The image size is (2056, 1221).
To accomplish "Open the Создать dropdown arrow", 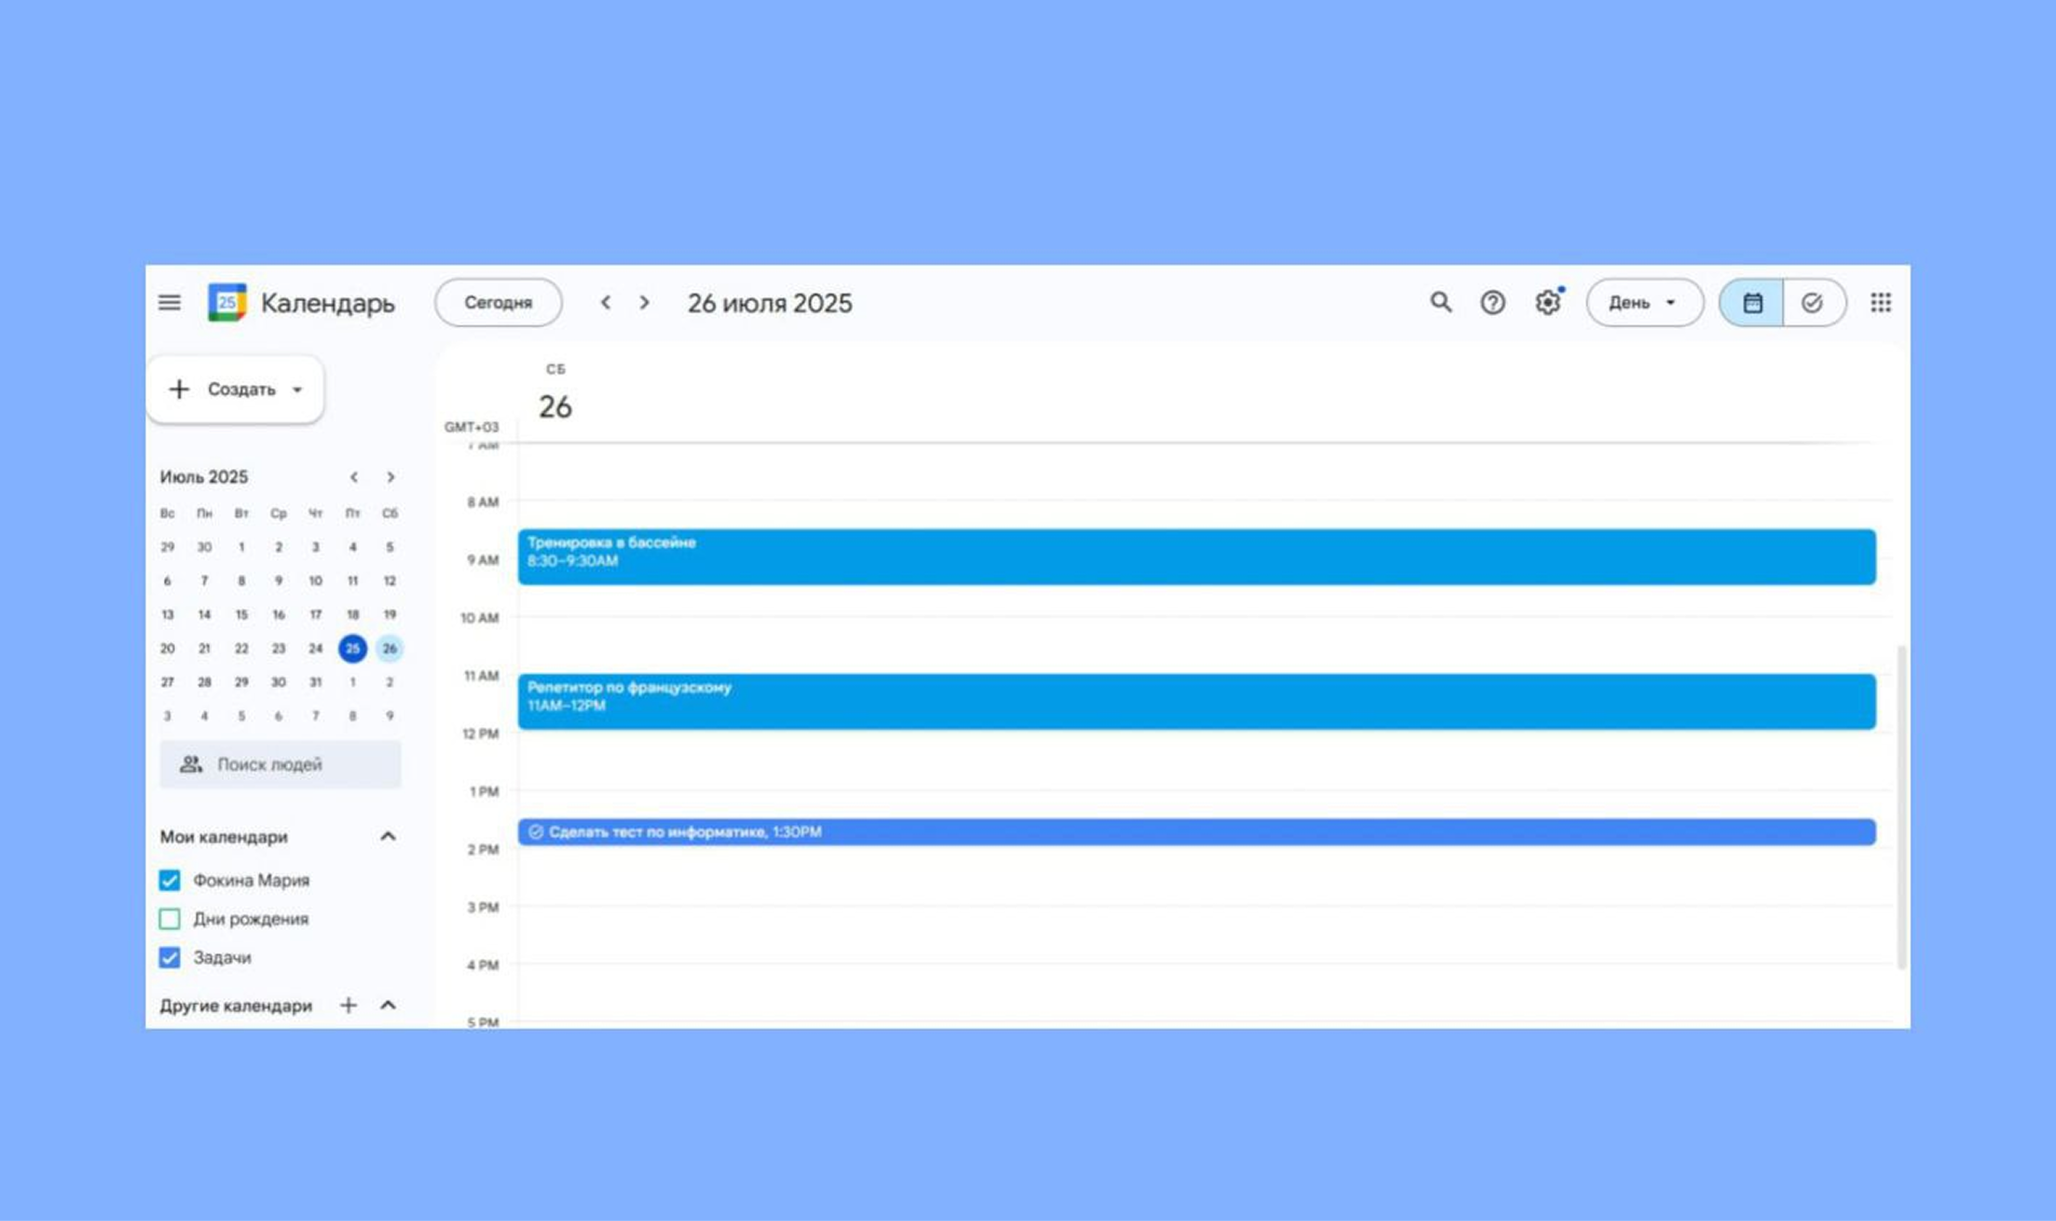I will pos(296,389).
